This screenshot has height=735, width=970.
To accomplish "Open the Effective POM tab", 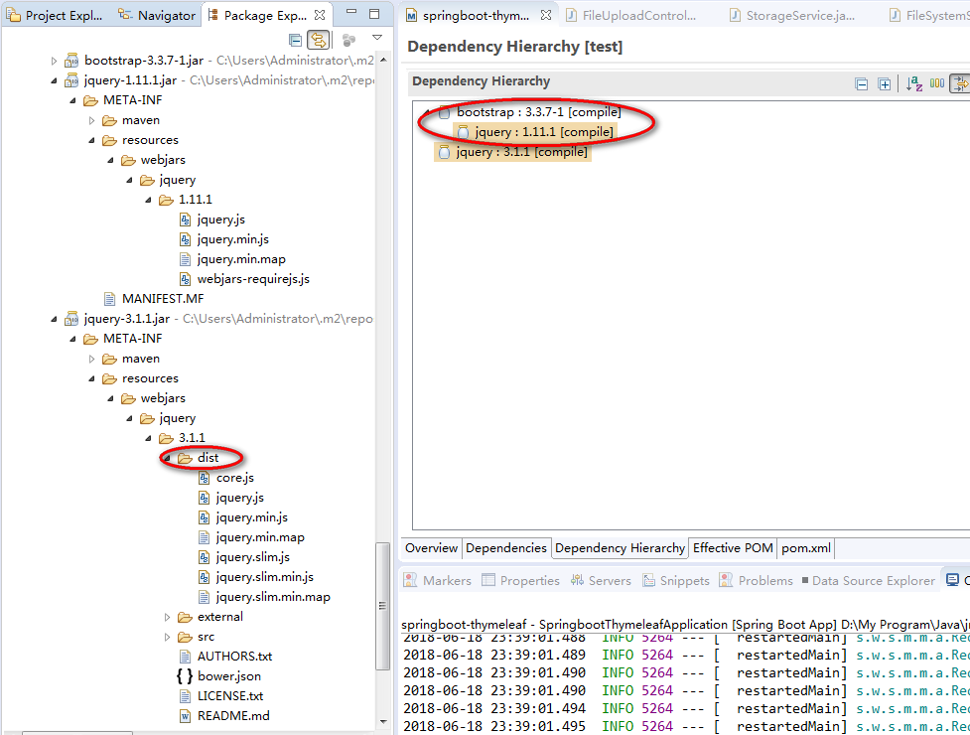I will pyautogui.click(x=733, y=548).
